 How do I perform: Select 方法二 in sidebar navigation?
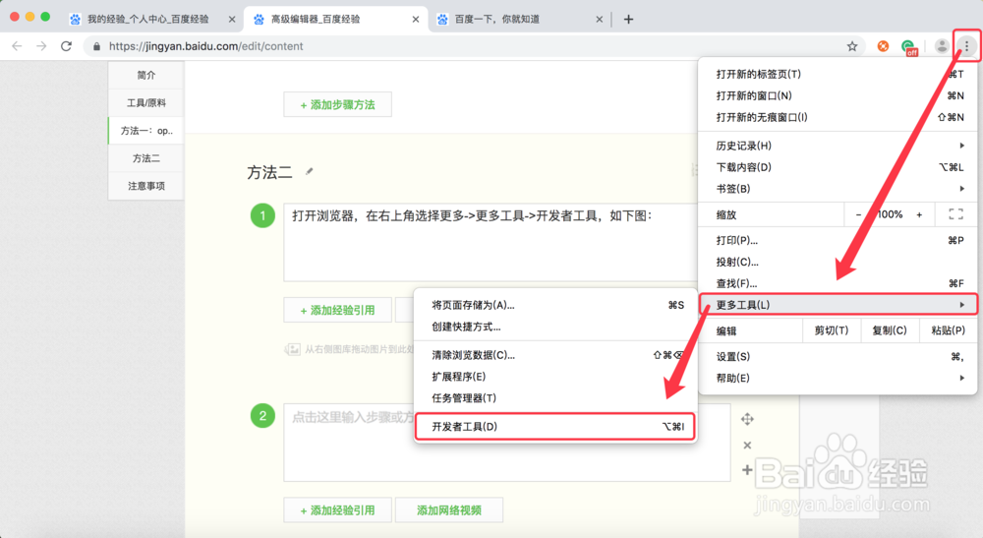(x=146, y=158)
